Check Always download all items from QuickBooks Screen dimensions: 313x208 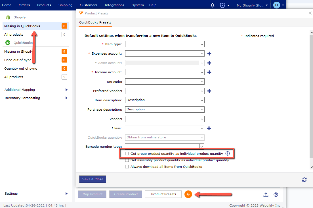(x=127, y=167)
